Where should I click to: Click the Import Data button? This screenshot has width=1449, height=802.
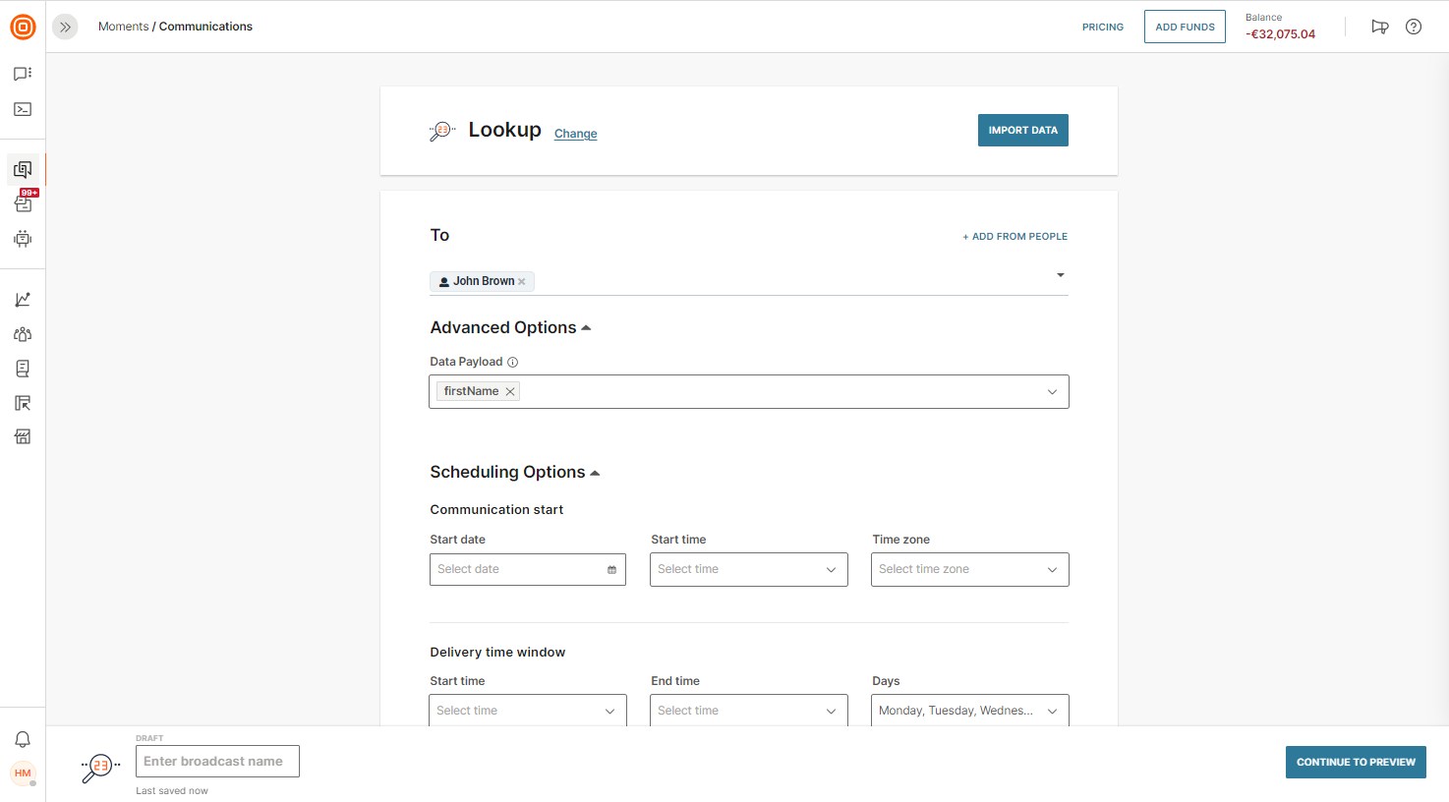tap(1022, 131)
